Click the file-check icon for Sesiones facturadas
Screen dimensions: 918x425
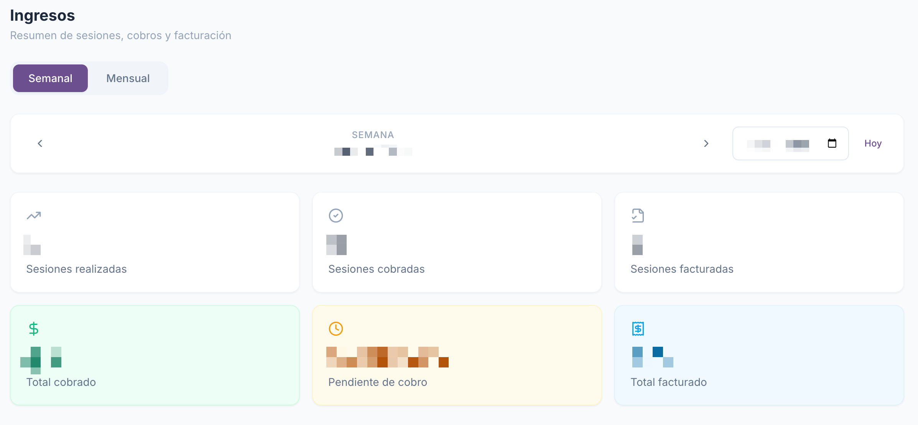(638, 216)
